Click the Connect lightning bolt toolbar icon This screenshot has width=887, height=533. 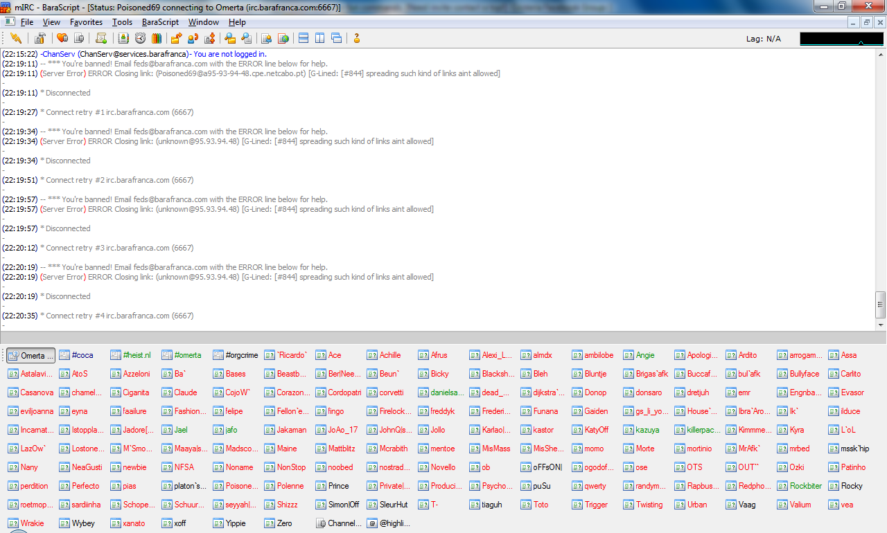pyautogui.click(x=16, y=38)
